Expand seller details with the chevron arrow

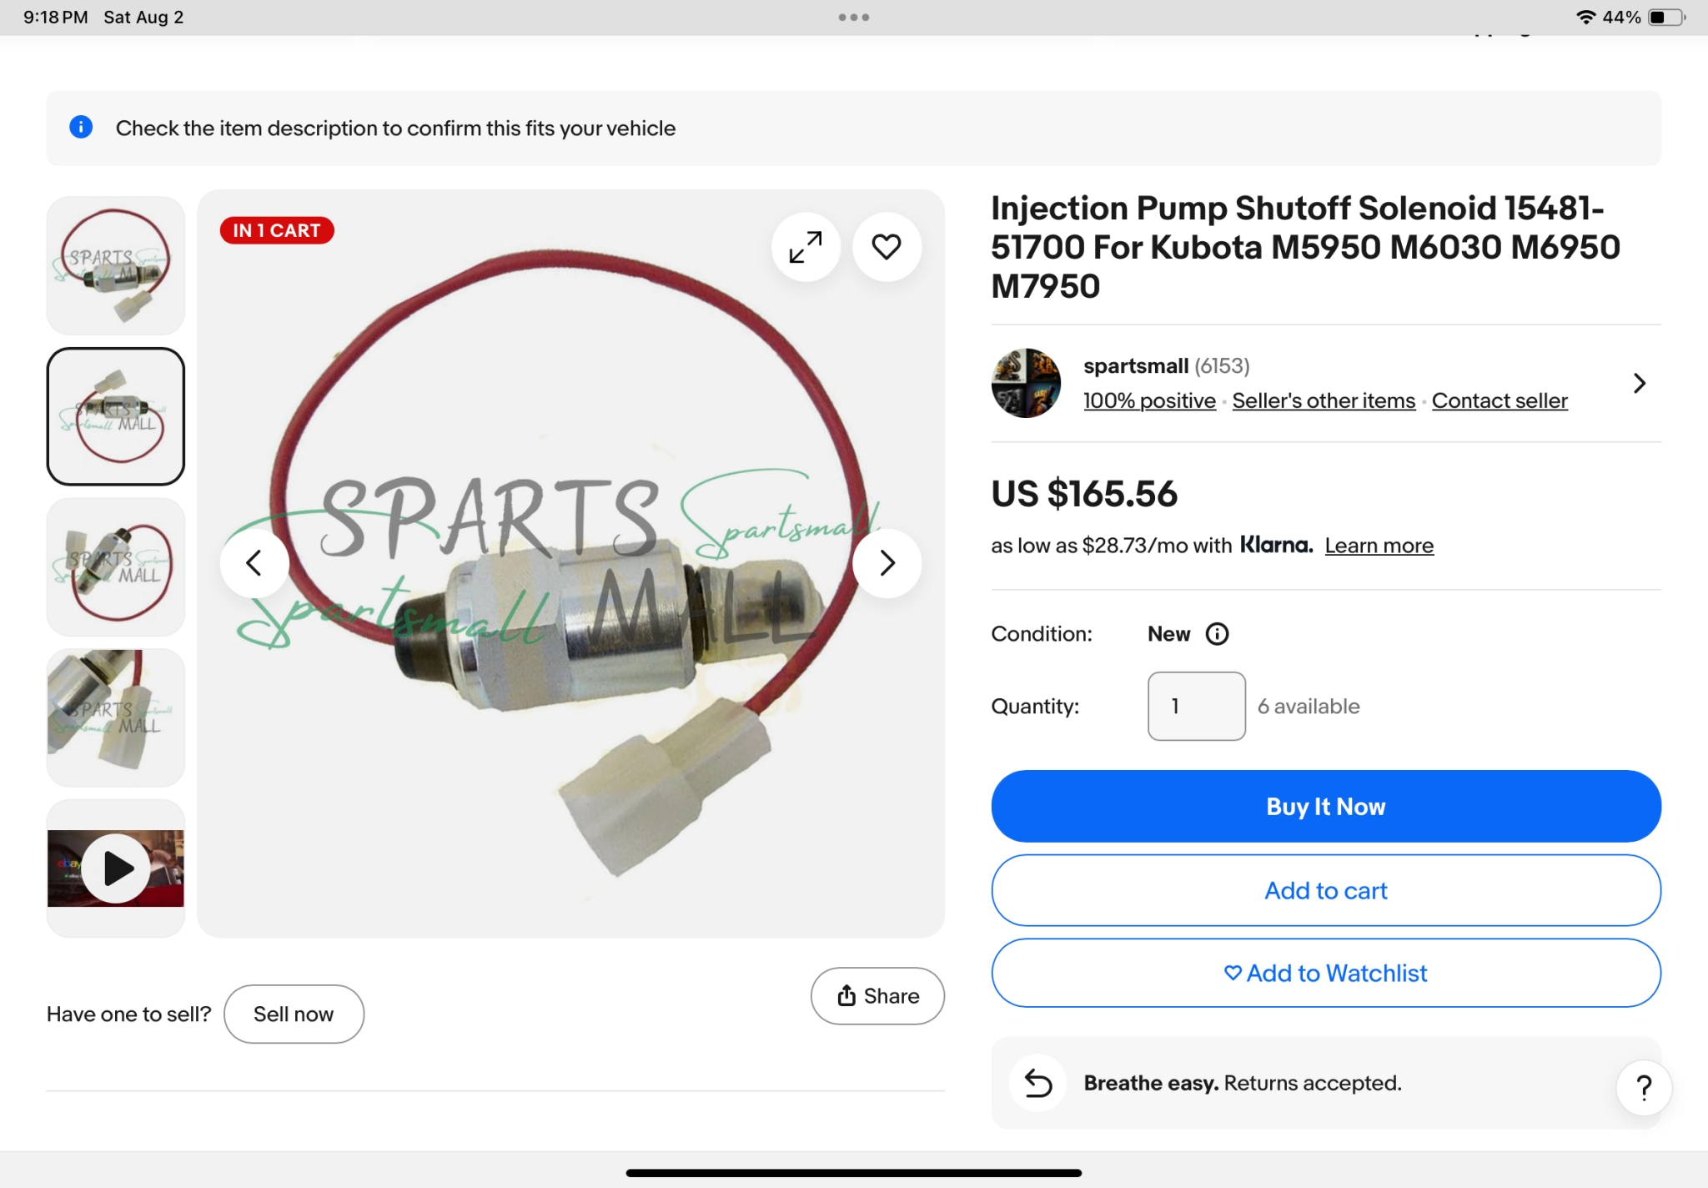[1639, 383]
